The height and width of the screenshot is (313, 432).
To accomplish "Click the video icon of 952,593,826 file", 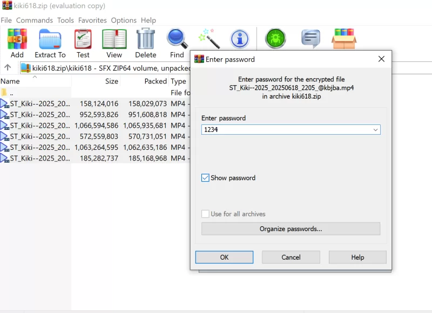I will click(x=4, y=115).
